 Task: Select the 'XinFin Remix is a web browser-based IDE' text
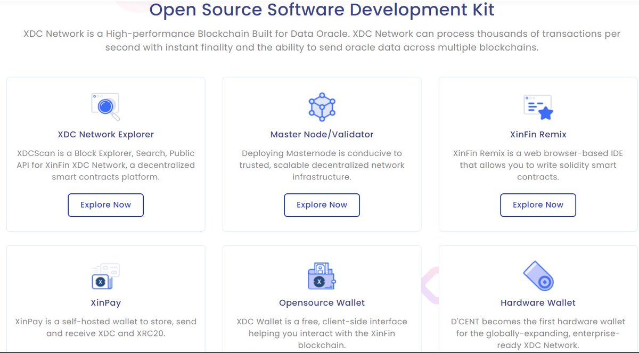pyautogui.click(x=538, y=165)
